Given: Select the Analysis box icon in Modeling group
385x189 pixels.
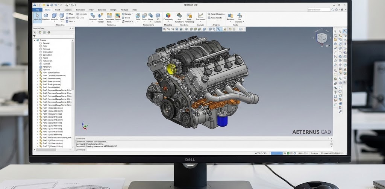Looking at the screenshot, I should [54, 16].
